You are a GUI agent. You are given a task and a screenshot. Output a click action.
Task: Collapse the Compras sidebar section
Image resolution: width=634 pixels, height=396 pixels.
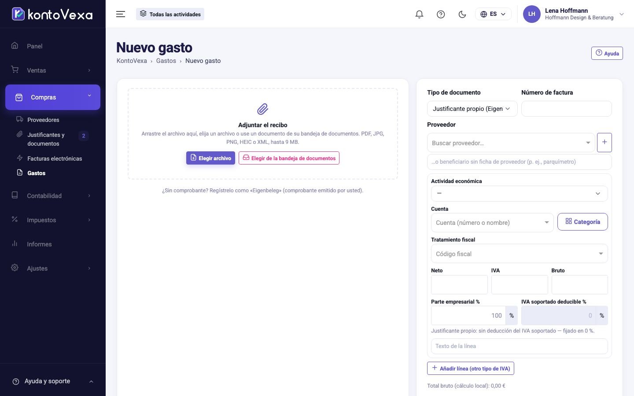click(x=53, y=97)
